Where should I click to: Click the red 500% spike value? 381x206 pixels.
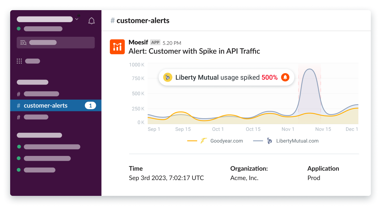[270, 77]
